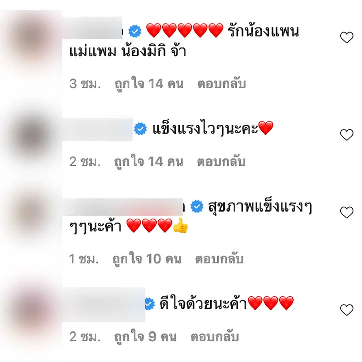View 14 likes on แข็งแรงไวๆนะคะ comment
Image resolution: width=362 pixels, height=362 pixels.
click(149, 162)
